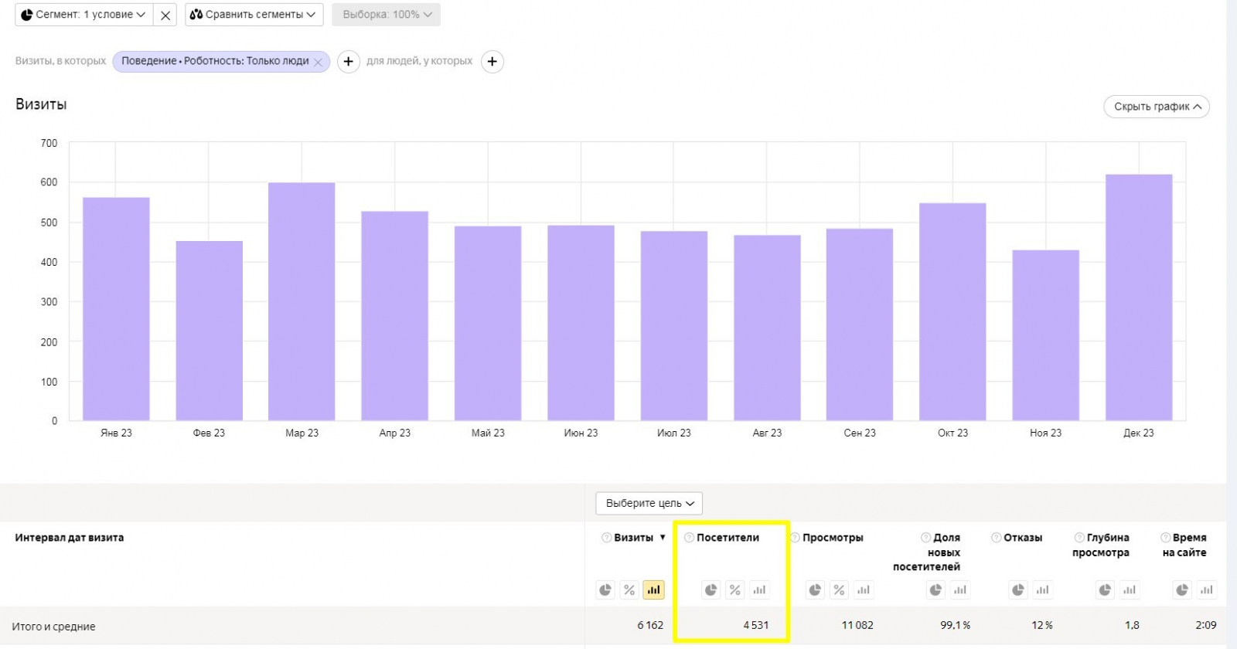Add a people condition with the second plus button
The height and width of the screenshot is (649, 1237).
[492, 62]
